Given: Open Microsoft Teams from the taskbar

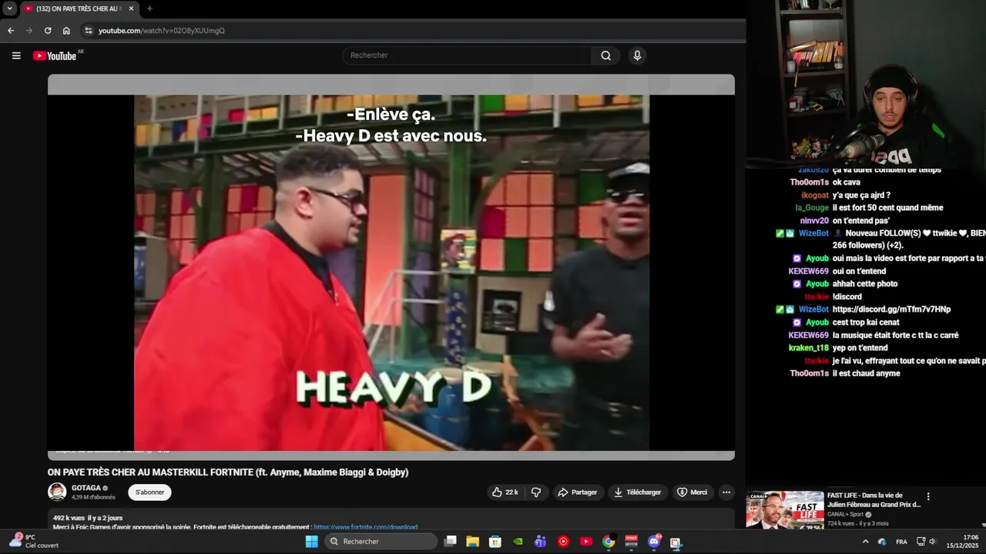Looking at the screenshot, I should (541, 542).
